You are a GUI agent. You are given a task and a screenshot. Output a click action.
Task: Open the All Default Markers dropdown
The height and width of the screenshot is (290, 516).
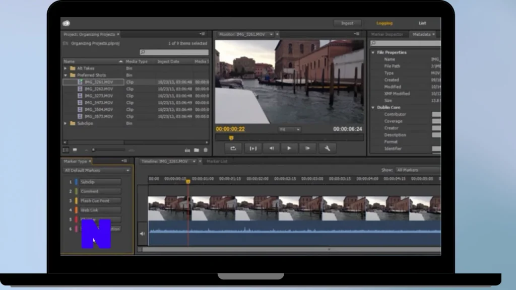coord(97,170)
